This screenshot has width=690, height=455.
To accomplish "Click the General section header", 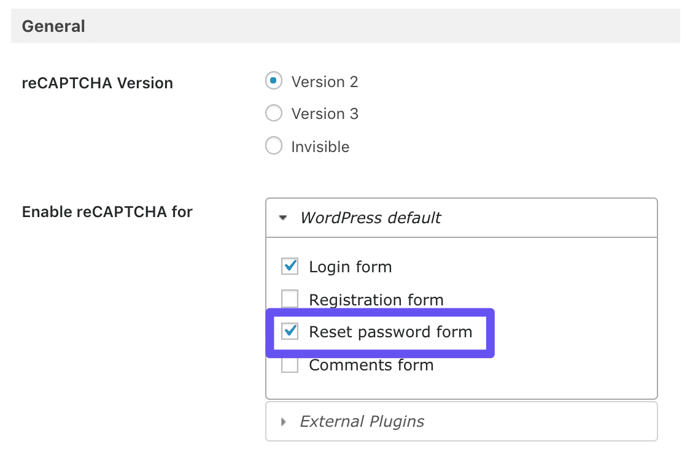I will 53,26.
